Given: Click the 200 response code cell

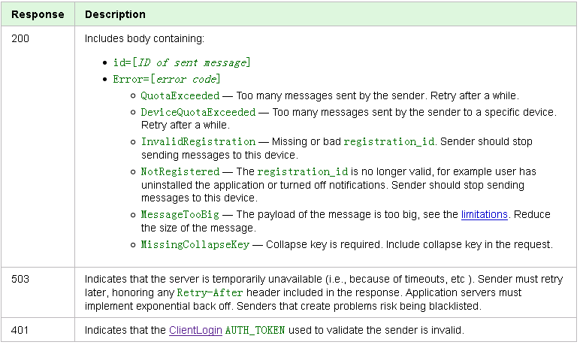Looking at the screenshot, I should click(x=38, y=147).
